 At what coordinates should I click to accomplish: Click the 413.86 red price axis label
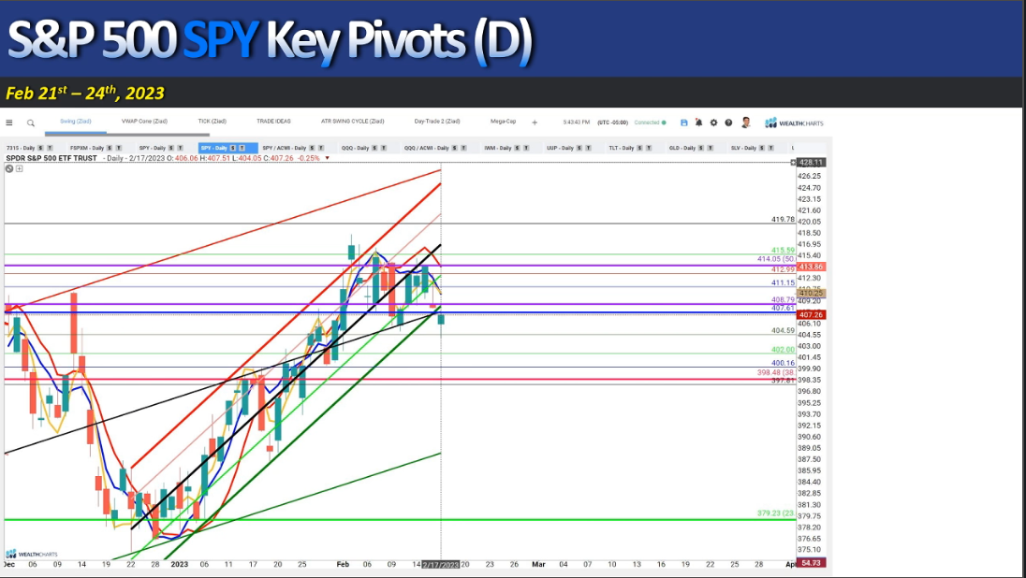click(811, 267)
